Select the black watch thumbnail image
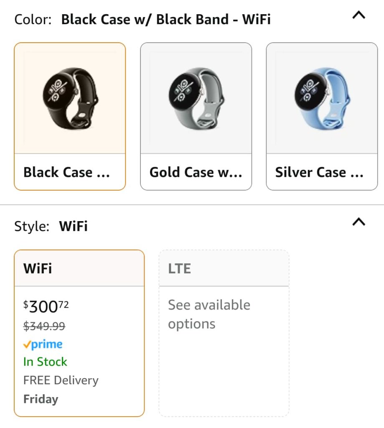Image resolution: width=384 pixels, height=428 pixels. point(70,98)
